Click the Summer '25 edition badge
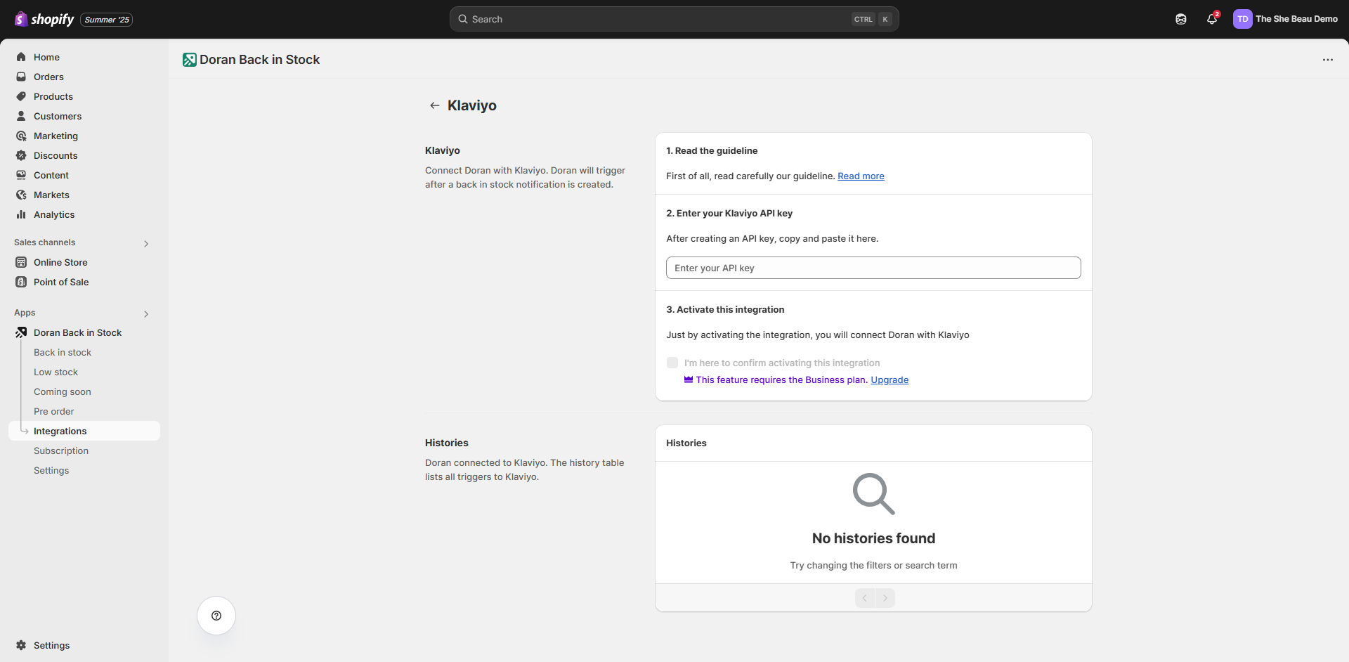The image size is (1349, 662). [107, 20]
